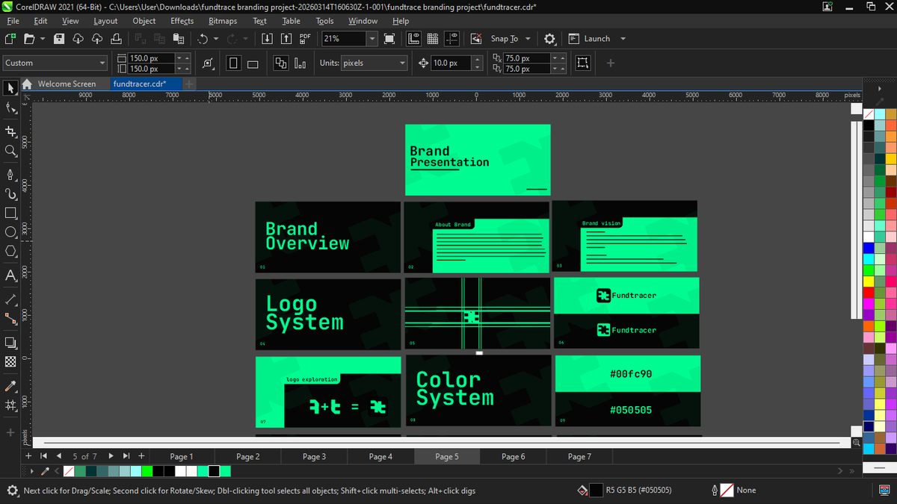Toggle Show Guidelines in the toolbar

(x=452, y=39)
